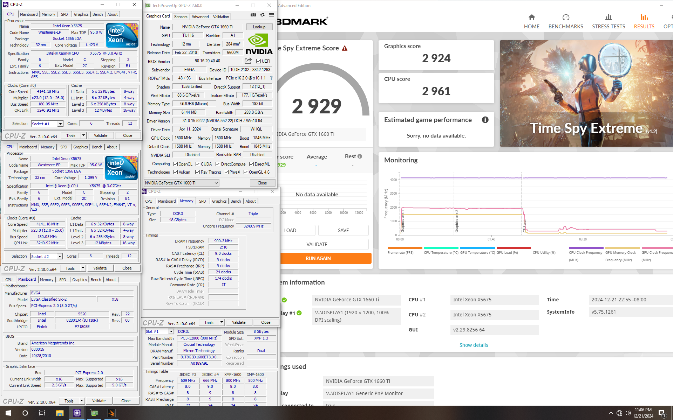The height and width of the screenshot is (420, 673).
Task: Toggle DirectCompute checkbox
Action: pos(218,164)
